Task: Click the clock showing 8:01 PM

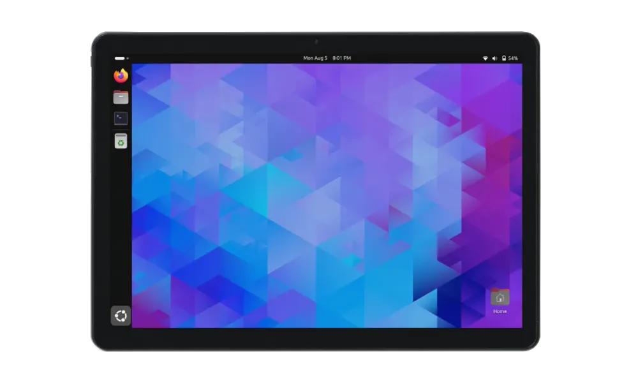Action: pos(341,57)
